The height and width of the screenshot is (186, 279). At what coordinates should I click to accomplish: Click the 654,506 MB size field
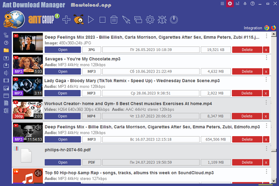tap(216, 139)
